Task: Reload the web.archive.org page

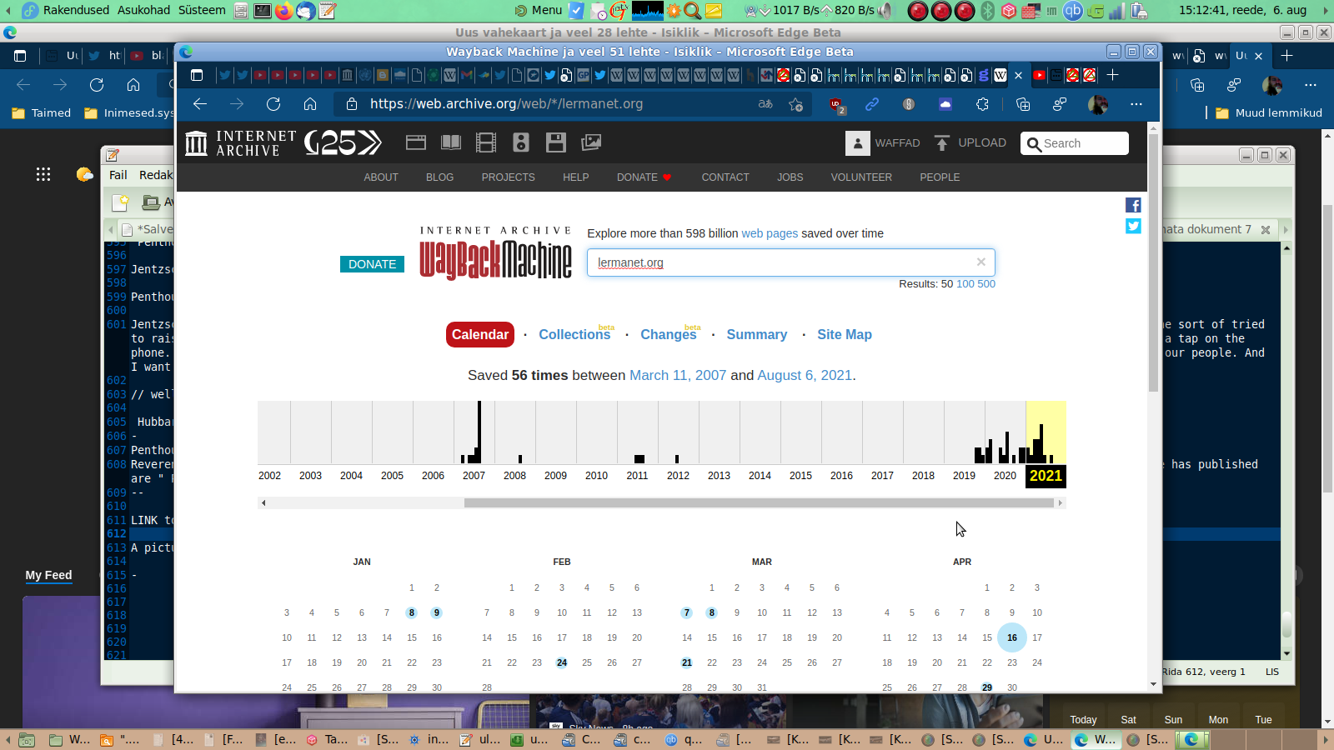Action: pos(273,104)
